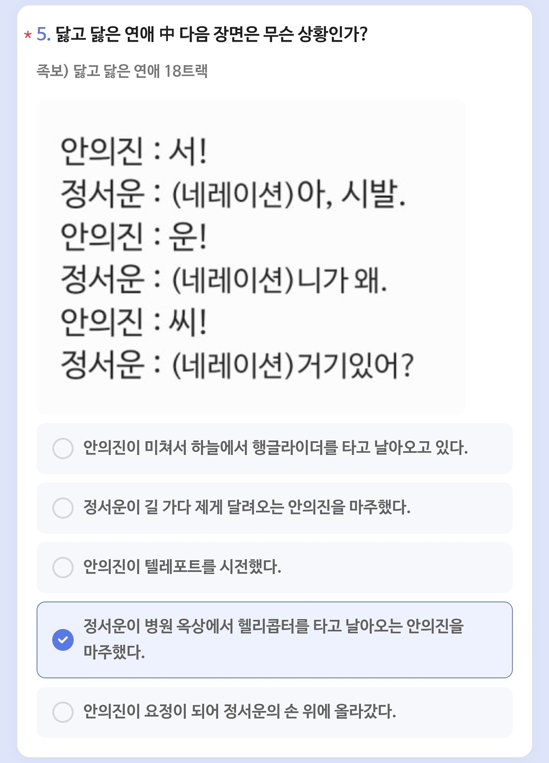
Task: Click the blue checkmark on the 헬리콥터 answer
Action: click(63, 640)
